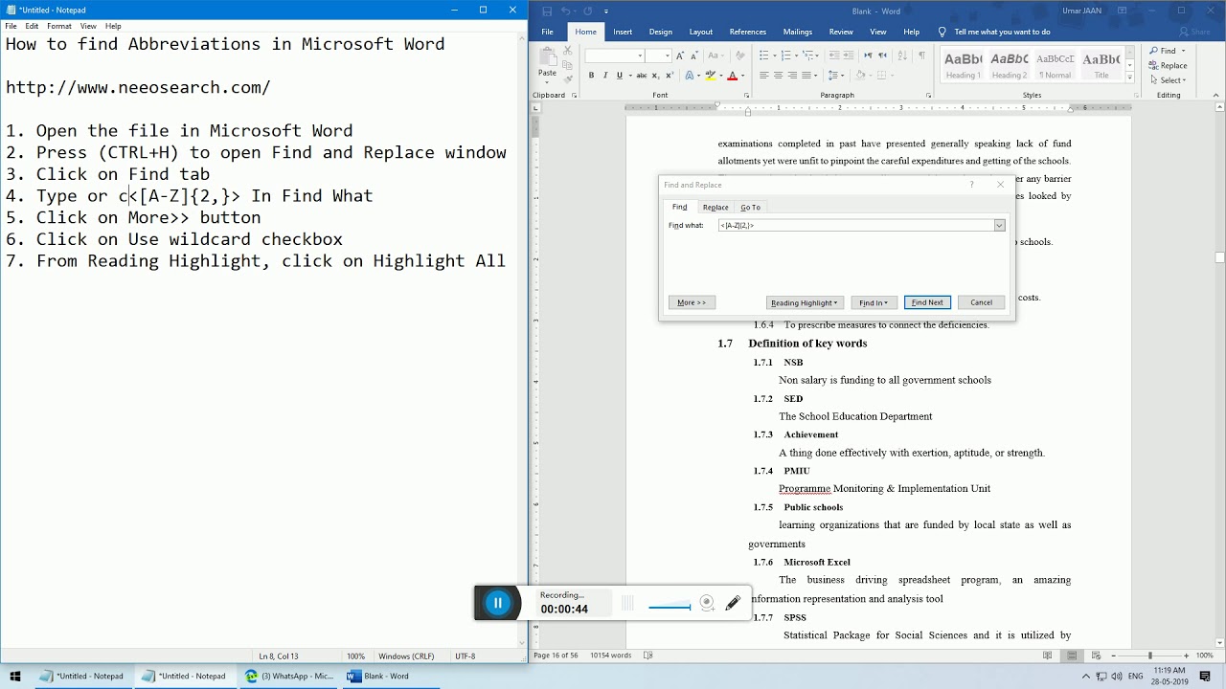Viewport: 1226px width, 689px height.
Task: Click the Find Next button
Action: [x=927, y=302]
